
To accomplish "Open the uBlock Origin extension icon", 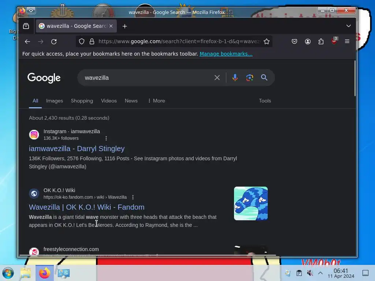I will click(x=334, y=41).
